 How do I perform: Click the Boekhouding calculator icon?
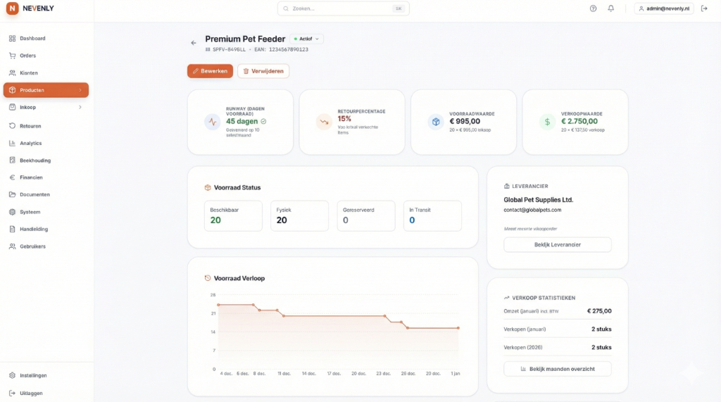pos(13,161)
